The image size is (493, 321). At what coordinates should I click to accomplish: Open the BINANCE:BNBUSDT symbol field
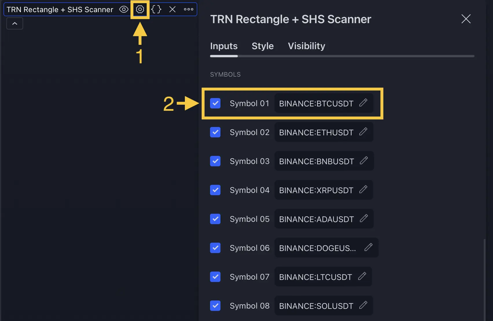tap(317, 161)
